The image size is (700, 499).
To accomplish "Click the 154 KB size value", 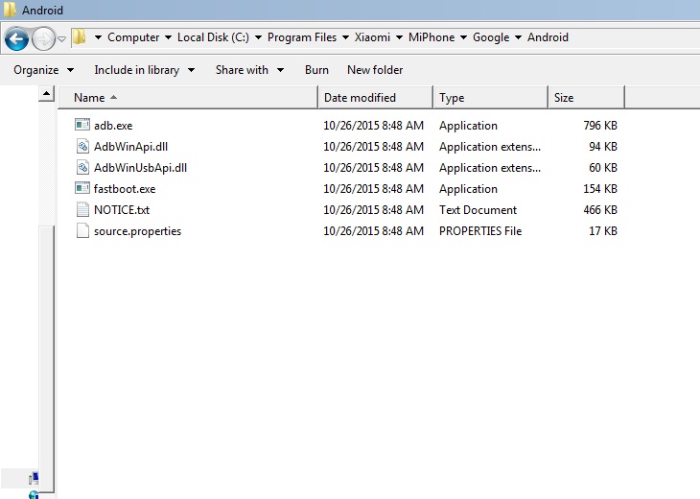I will tap(600, 189).
